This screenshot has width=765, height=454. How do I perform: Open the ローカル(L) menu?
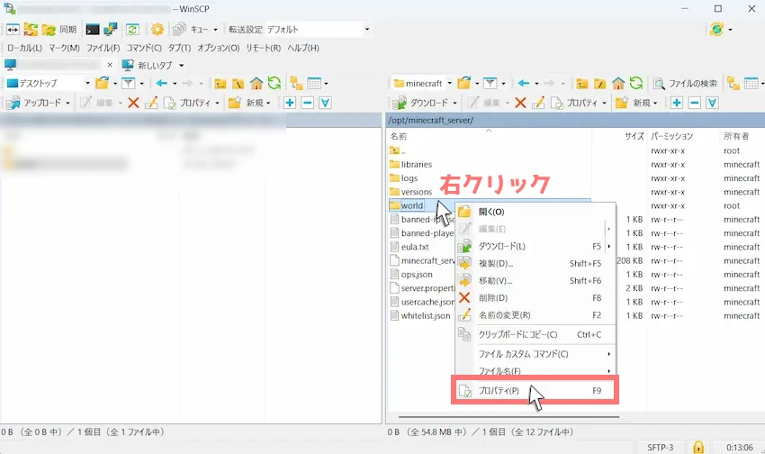tap(24, 48)
